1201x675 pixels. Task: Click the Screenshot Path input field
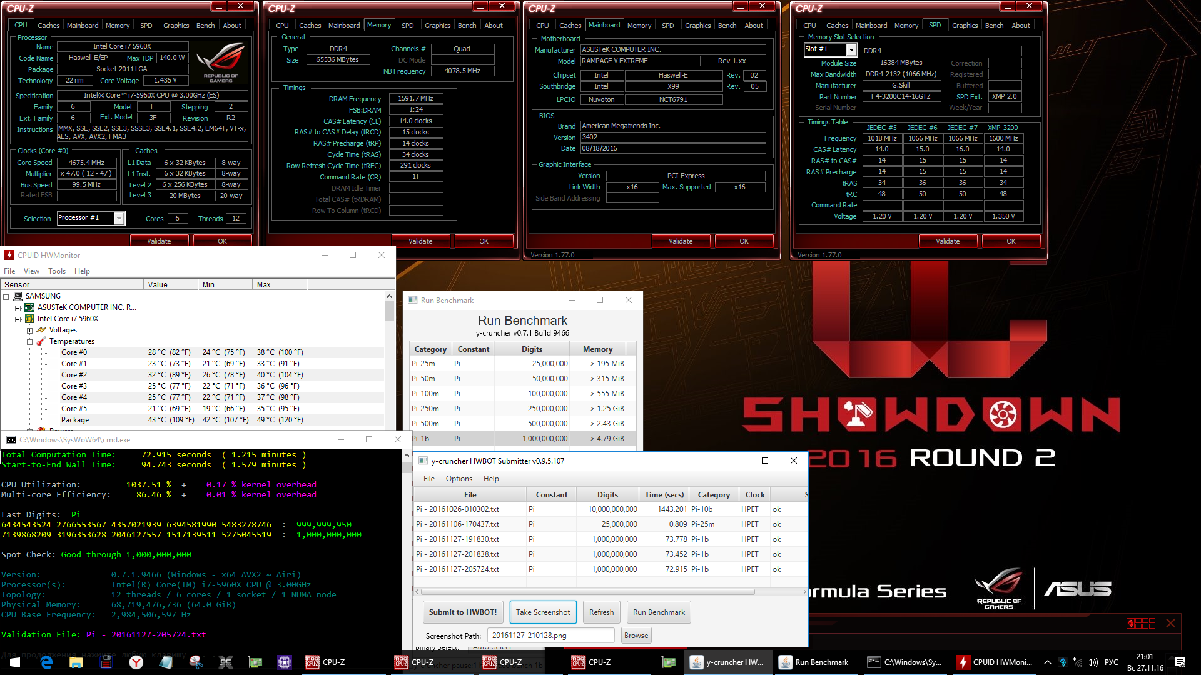(x=550, y=636)
